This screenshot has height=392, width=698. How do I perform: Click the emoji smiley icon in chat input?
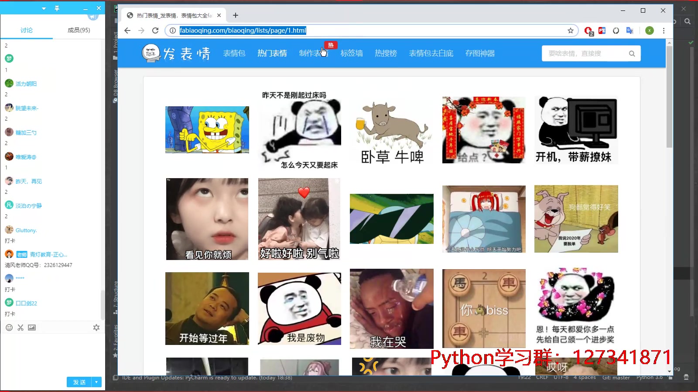[9, 328]
